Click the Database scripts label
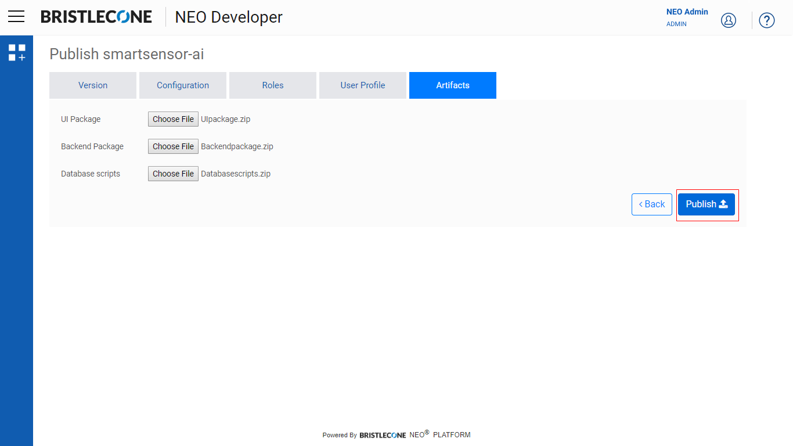Image resolution: width=793 pixels, height=446 pixels. click(x=91, y=174)
